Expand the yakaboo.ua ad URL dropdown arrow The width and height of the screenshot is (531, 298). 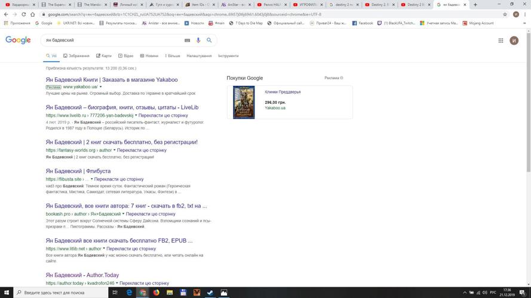(x=100, y=87)
